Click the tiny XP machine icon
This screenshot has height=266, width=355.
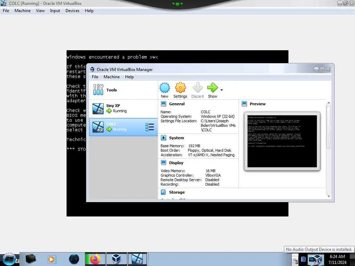coord(98,108)
